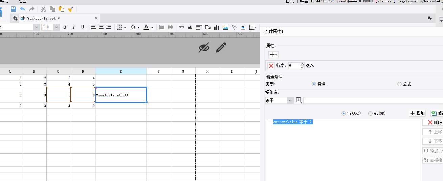Select the 公式 type radio button
Screen dimensions: 443x181
tap(399, 84)
